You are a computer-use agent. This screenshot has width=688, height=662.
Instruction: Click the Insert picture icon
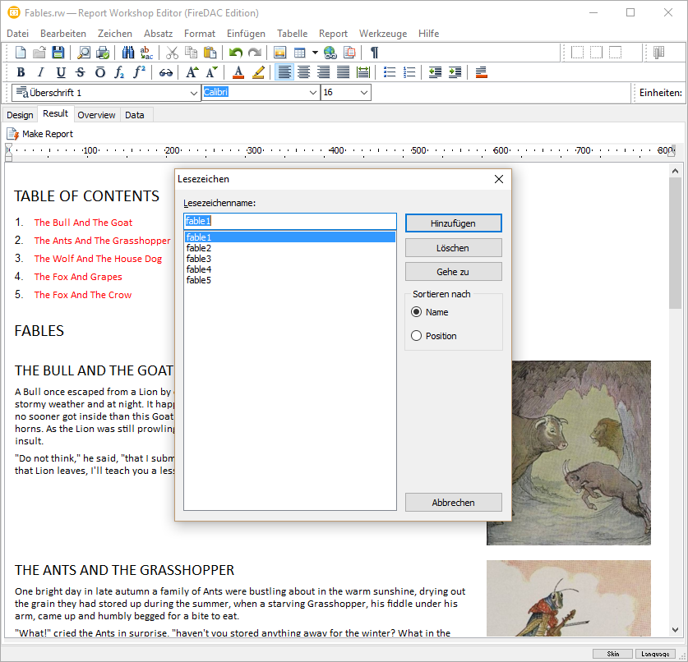pos(279,53)
